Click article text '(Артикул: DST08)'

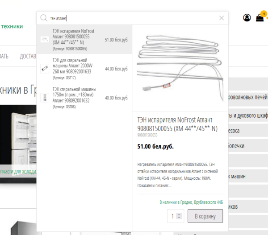64,107
